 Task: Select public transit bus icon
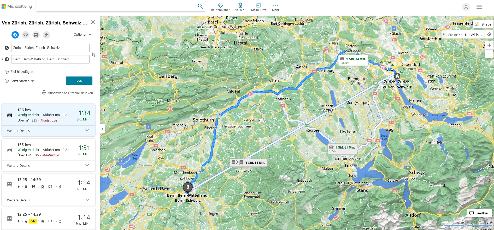36,35
